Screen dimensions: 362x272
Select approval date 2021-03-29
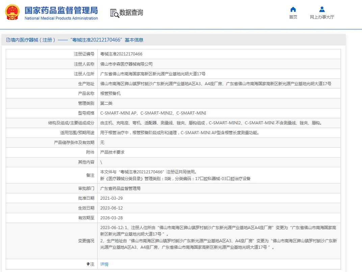[x=111, y=198]
